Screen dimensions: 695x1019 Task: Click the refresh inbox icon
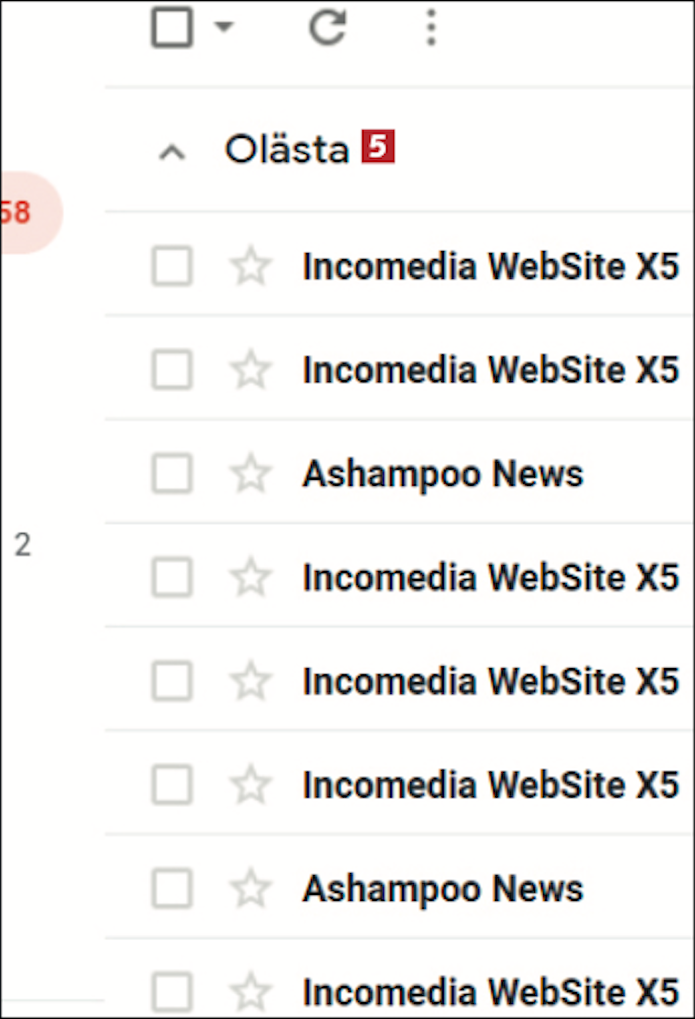[x=328, y=27]
